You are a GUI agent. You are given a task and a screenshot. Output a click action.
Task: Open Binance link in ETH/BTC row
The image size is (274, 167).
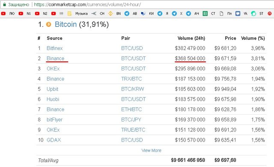click(x=55, y=109)
